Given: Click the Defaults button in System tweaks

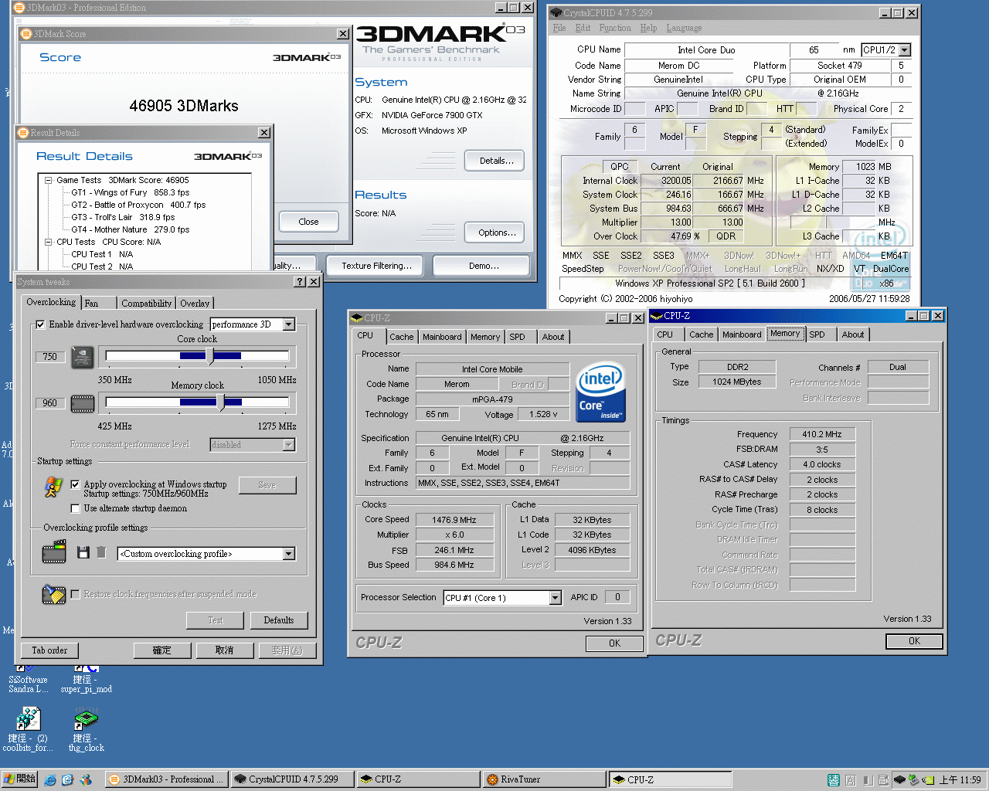Looking at the screenshot, I should tap(278, 620).
